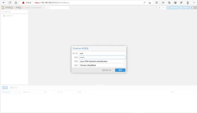Viewport: 197px width, 113px height.
Task: Click the link-shaped toolbar extension icon
Action: pyautogui.click(x=181, y=2)
